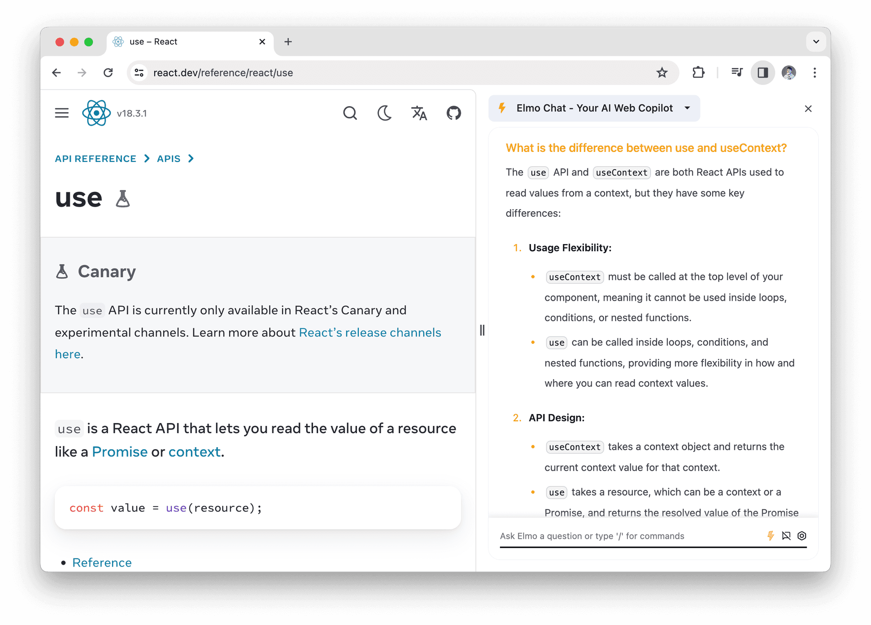Open React's GitHub repository
The image size is (871, 625).
454,113
